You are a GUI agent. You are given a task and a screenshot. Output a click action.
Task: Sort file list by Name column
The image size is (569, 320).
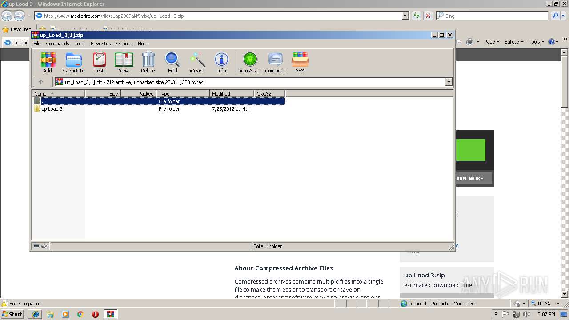click(58, 93)
